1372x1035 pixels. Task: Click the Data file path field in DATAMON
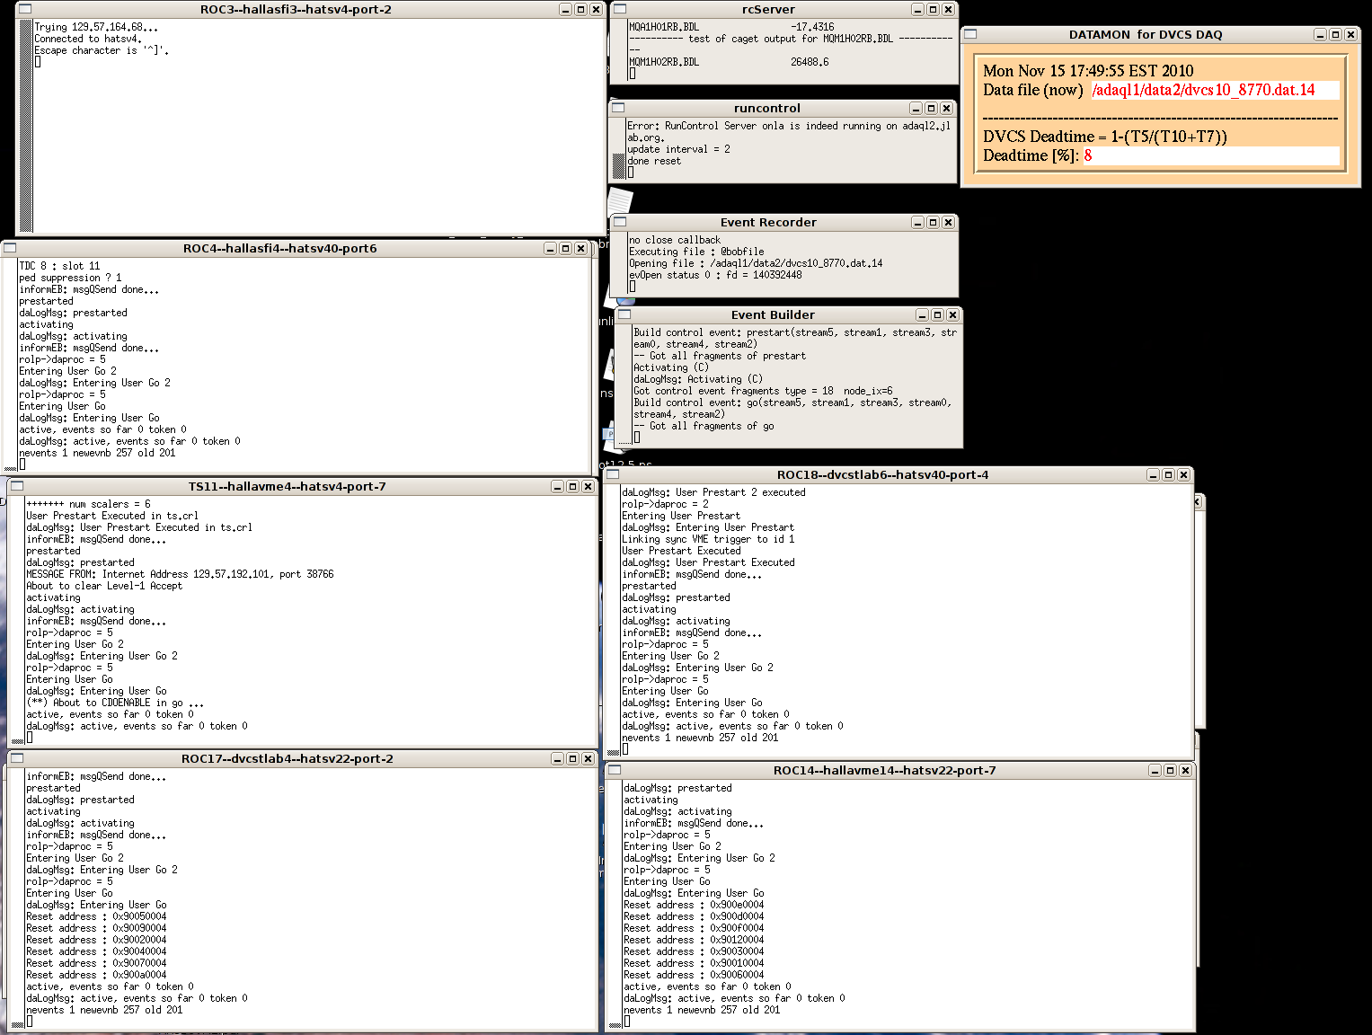(1215, 90)
